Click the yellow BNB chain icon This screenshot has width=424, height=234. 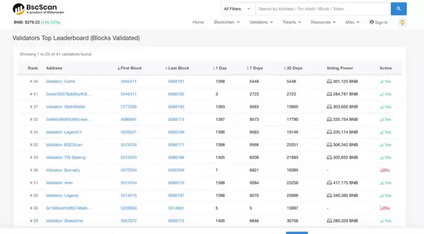click(402, 22)
